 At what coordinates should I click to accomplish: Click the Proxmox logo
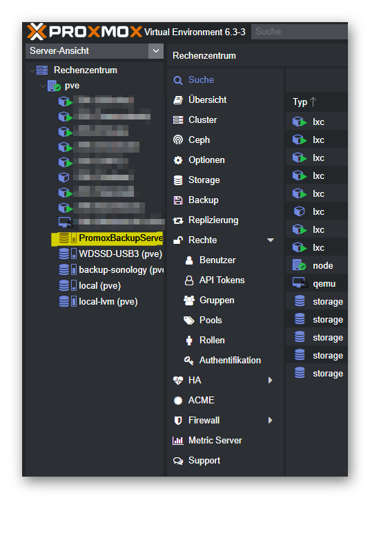(84, 32)
